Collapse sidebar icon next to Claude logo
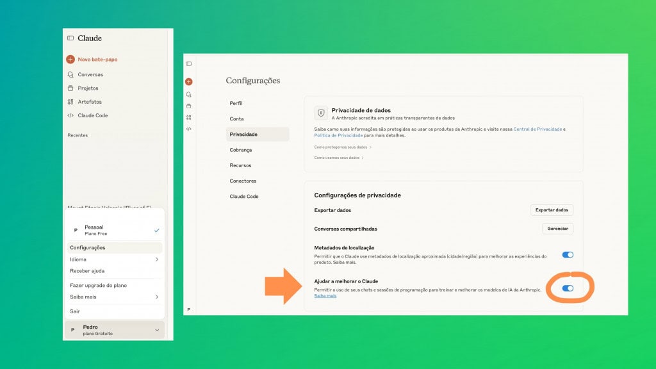Viewport: 656px width, 369px height. coord(70,38)
